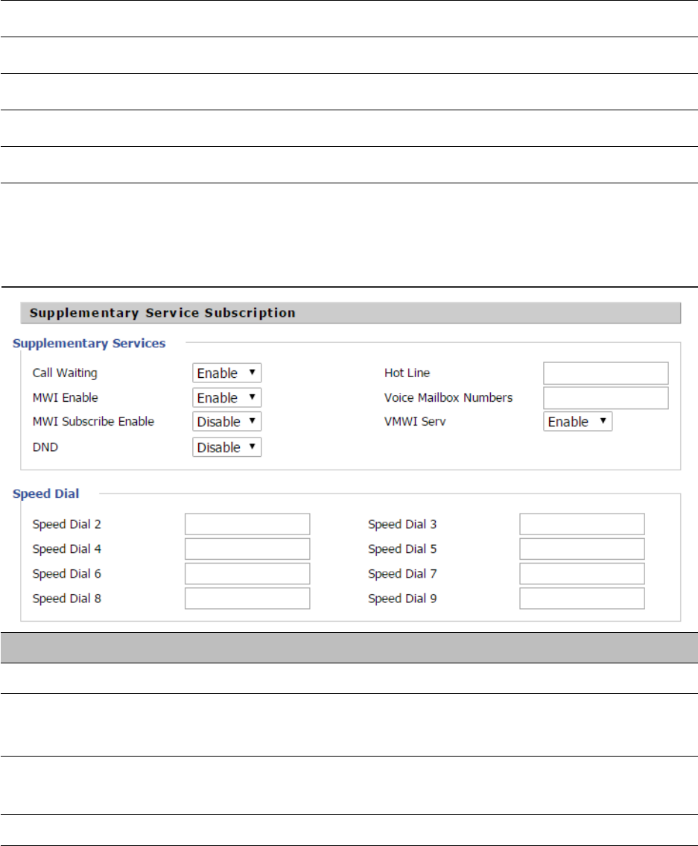Click into Speed Dial 8 field
The height and width of the screenshot is (846, 698).
coord(247,599)
